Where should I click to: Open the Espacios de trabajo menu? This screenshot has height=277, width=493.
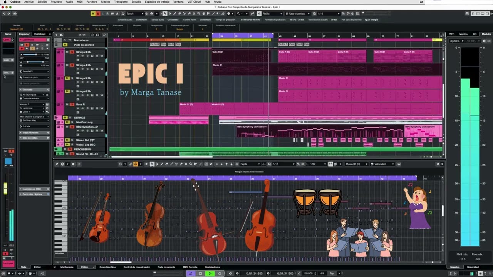click(x=158, y=2)
